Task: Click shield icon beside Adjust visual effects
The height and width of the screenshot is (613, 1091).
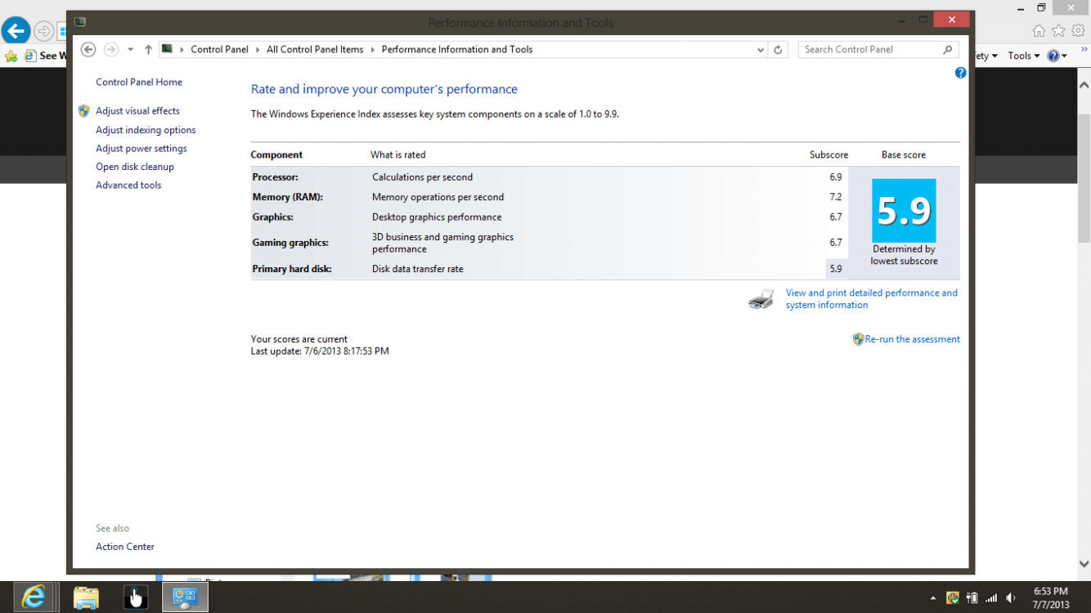Action: 83,110
